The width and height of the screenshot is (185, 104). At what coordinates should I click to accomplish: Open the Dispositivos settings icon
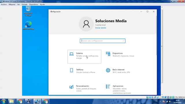(x=108, y=54)
